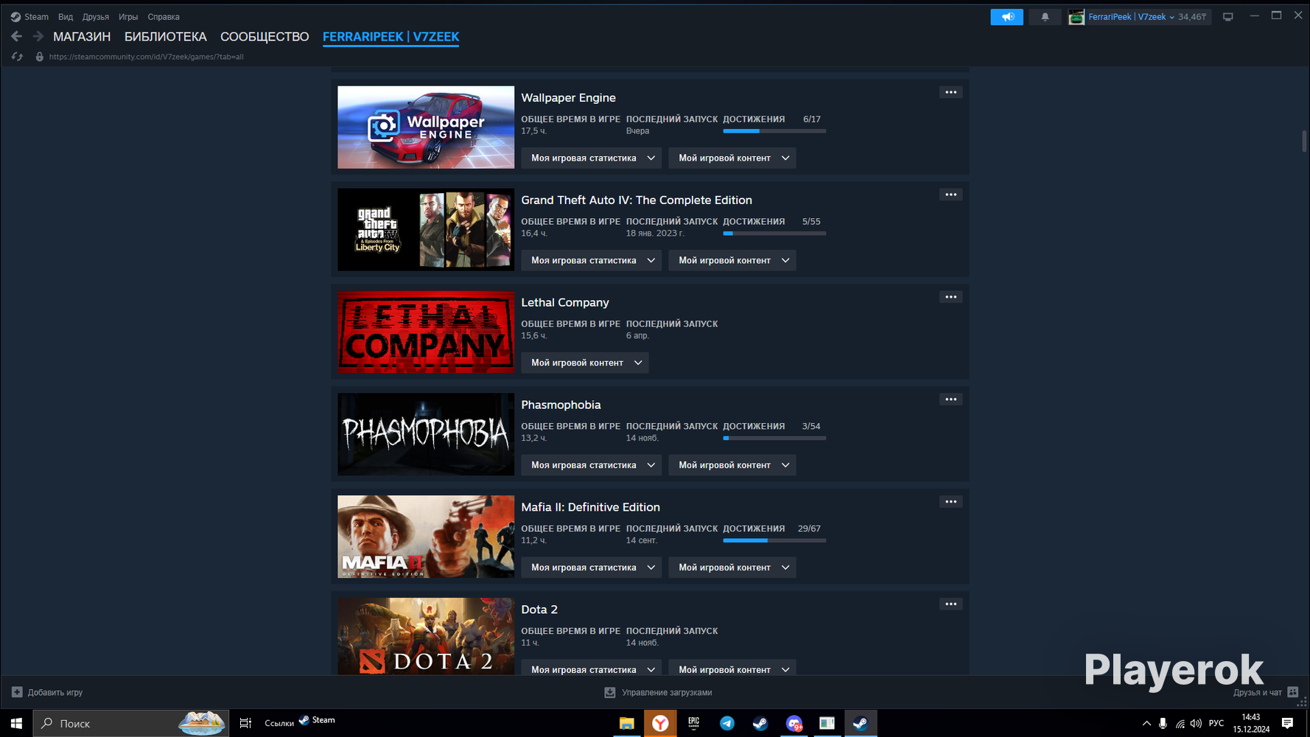Click the Steam forward navigation arrow
Viewport: 1310px width, 737px height.
(x=38, y=36)
